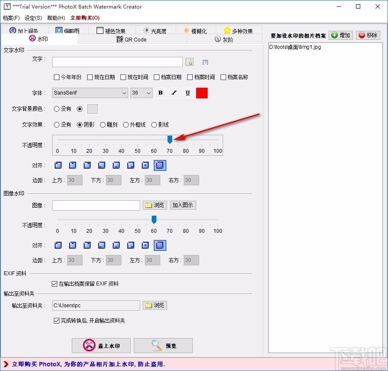388x371 pixels.
Task: Set text watermark alignment to bottom-left
Action: [102, 165]
